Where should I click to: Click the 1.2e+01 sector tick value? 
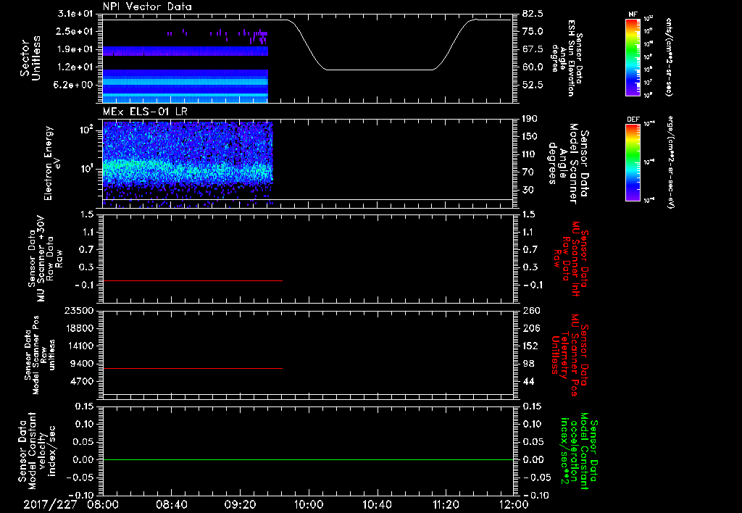(x=75, y=67)
